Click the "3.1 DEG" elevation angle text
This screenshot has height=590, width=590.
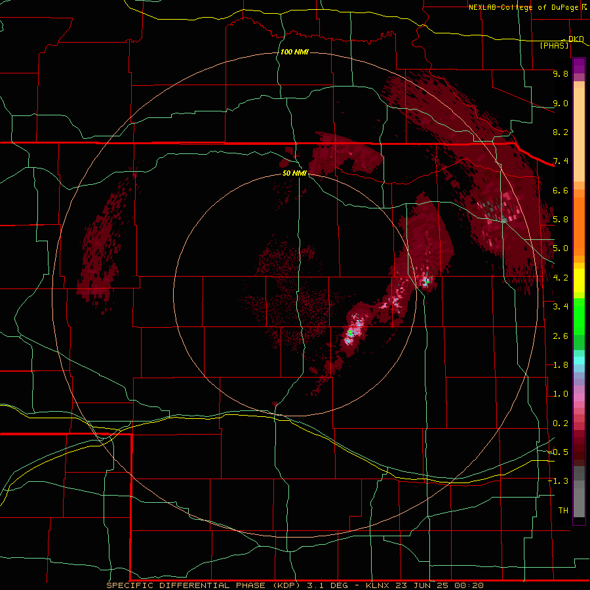[328, 585]
